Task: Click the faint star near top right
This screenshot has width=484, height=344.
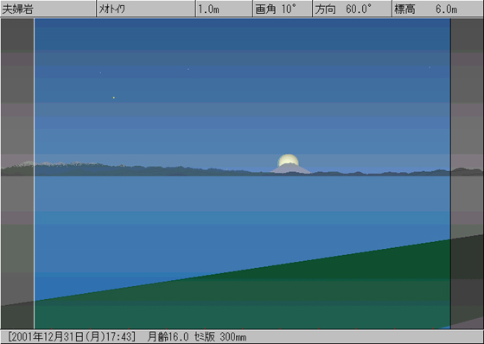Action: [430, 67]
